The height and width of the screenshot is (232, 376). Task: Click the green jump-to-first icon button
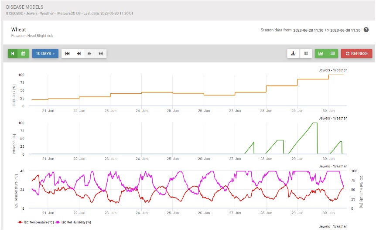13,54
